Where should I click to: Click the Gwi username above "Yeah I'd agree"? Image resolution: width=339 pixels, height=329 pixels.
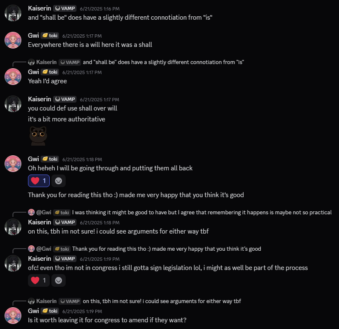click(33, 72)
